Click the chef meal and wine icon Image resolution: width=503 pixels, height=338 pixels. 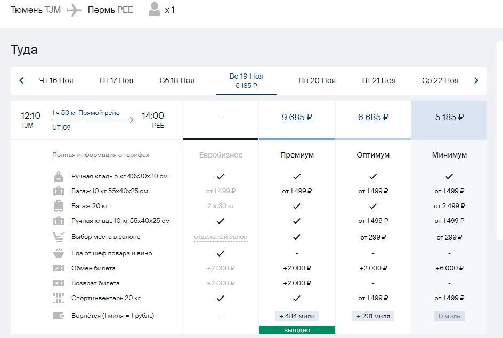58,253
